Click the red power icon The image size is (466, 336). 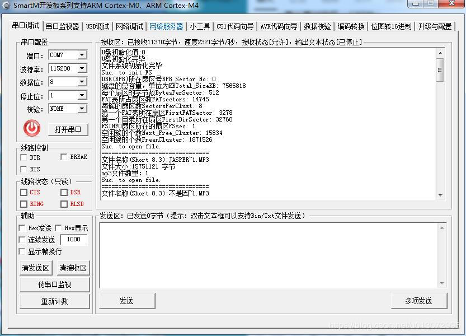(32, 128)
